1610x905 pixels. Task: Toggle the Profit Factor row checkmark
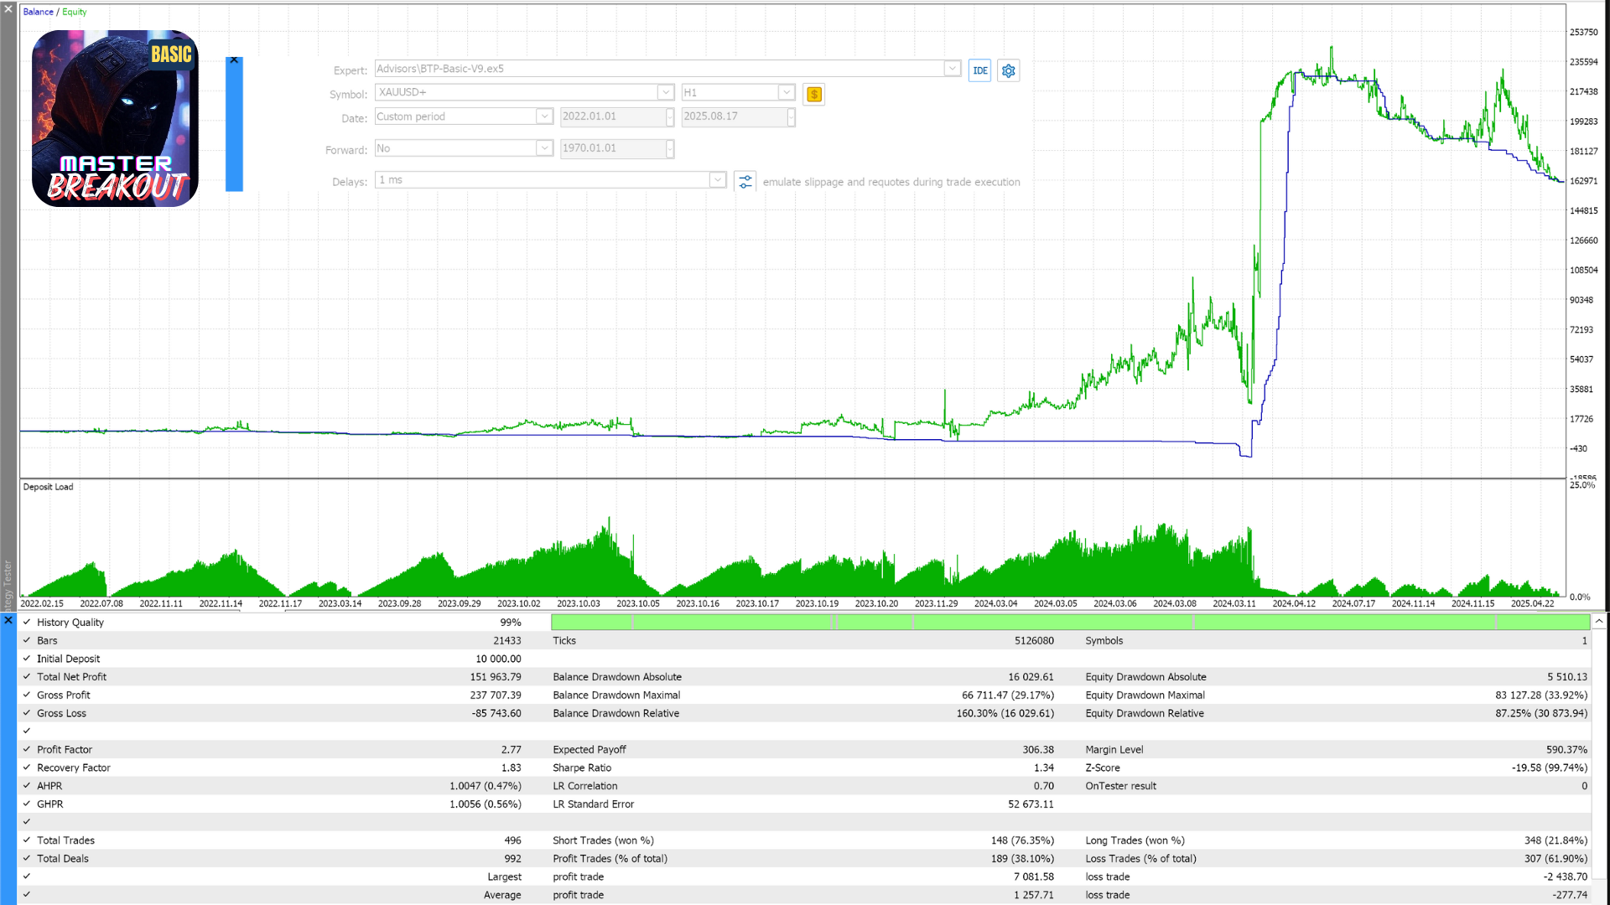tap(27, 750)
